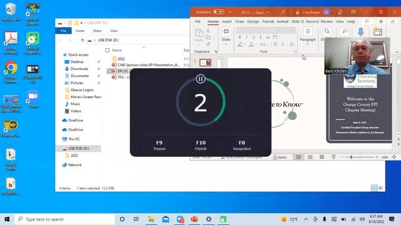401x225 pixels.
Task: Toggle the select-all checkbox beside Name
Action: tap(107, 50)
